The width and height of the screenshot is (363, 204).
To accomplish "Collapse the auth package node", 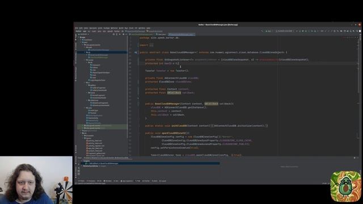I will tap(85, 48).
